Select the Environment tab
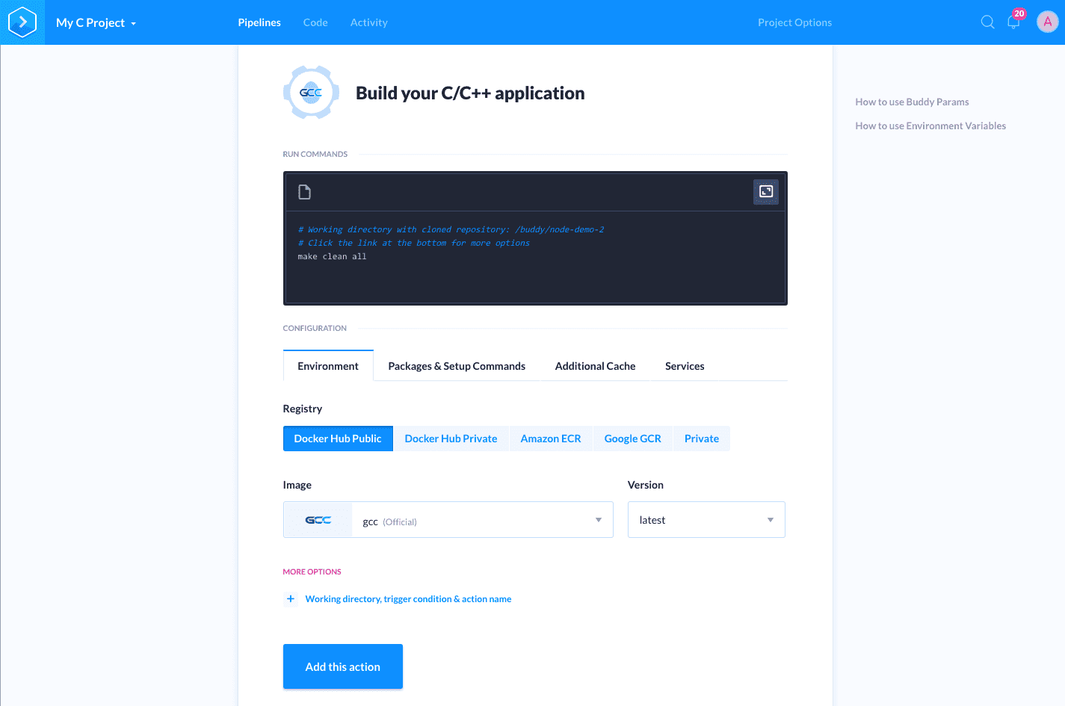 click(328, 366)
